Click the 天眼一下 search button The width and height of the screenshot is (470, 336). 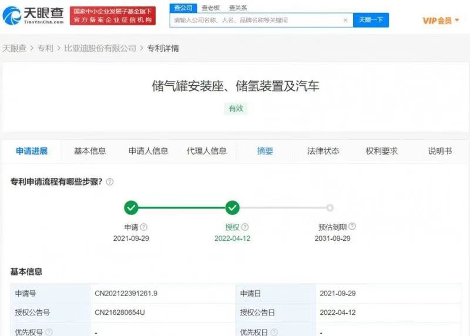point(371,20)
